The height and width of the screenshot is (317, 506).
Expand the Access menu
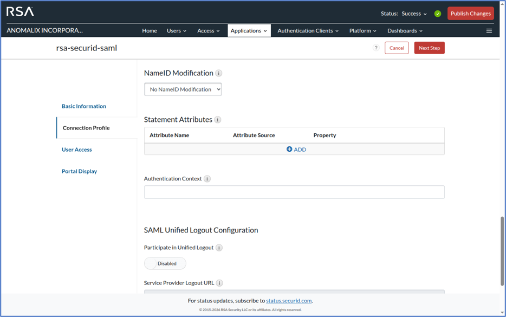(x=209, y=31)
